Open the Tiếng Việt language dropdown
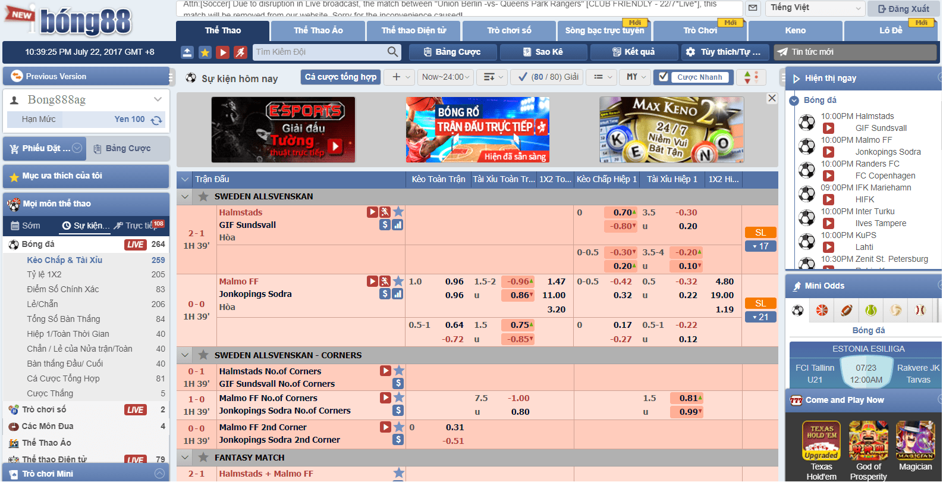 pyautogui.click(x=816, y=8)
